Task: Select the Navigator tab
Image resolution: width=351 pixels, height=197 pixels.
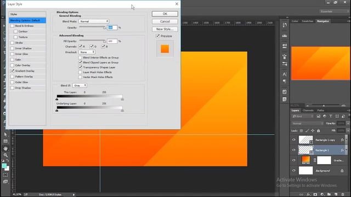Action: (x=323, y=21)
